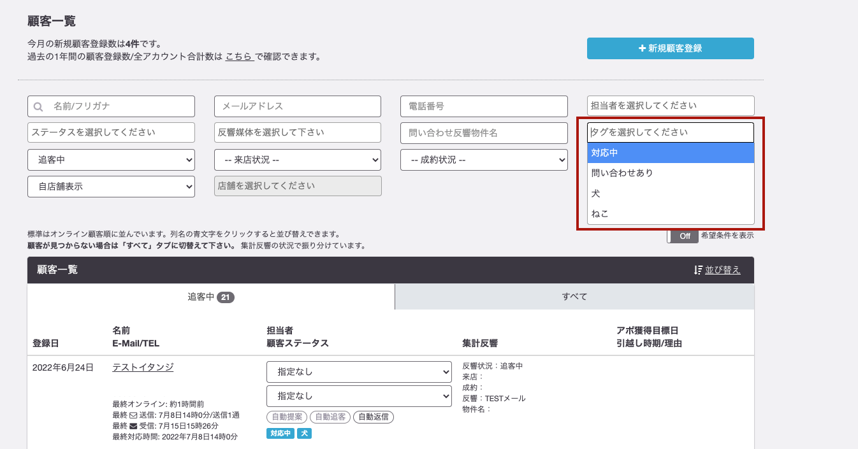This screenshot has width=858, height=449.
Task: Select 問い合わせあり from the tag list
Action: pos(671,173)
